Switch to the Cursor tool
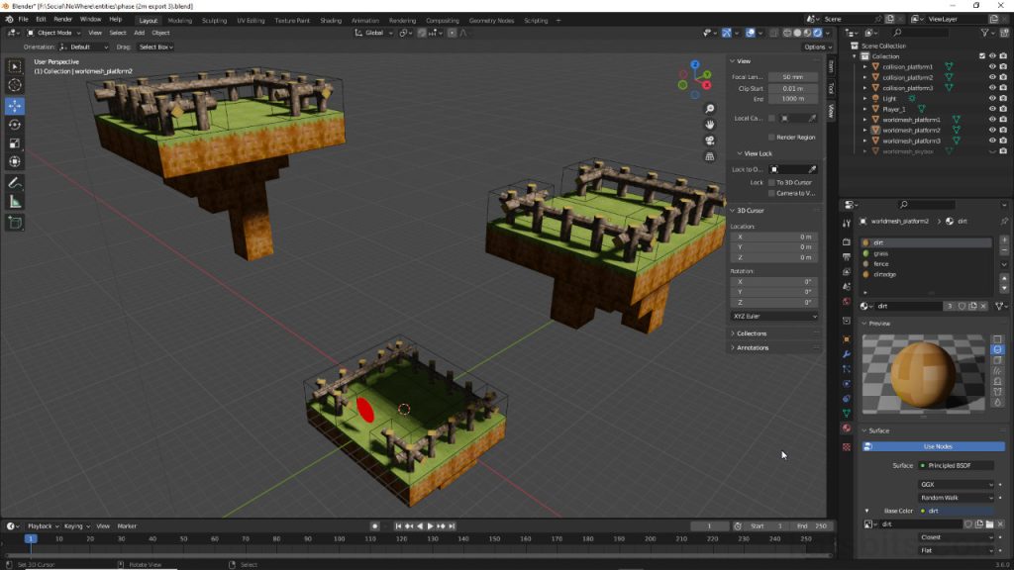 tap(13, 85)
